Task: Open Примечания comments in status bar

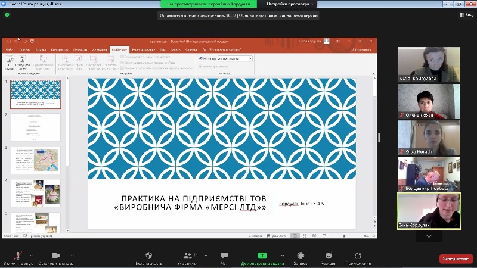Action: pos(276,236)
